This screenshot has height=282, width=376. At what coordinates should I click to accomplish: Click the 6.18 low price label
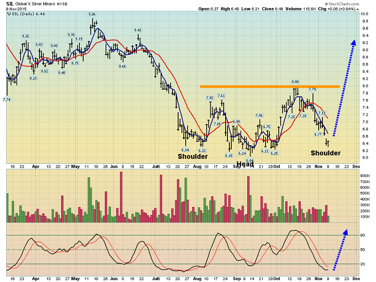tap(229, 156)
